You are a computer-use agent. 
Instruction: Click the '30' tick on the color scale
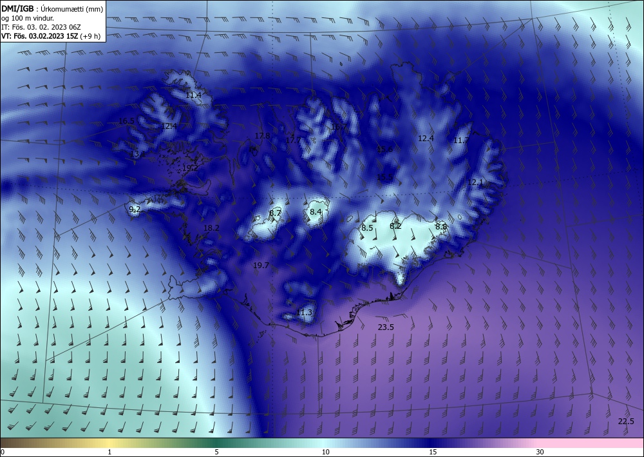tap(540, 452)
